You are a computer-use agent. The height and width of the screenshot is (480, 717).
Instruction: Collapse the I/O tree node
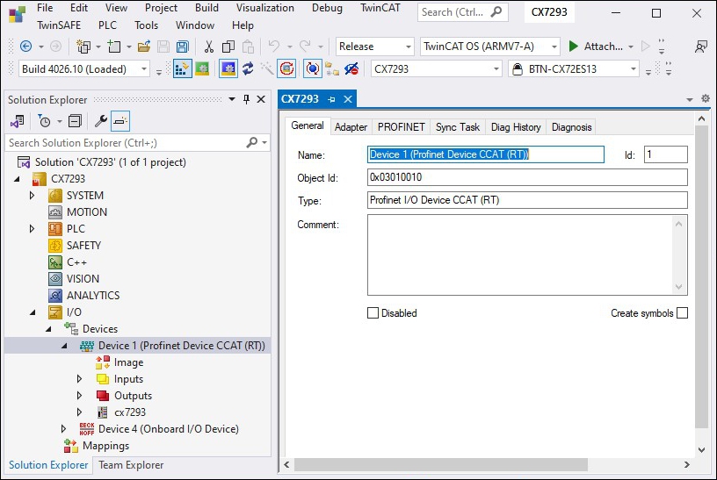pos(33,312)
